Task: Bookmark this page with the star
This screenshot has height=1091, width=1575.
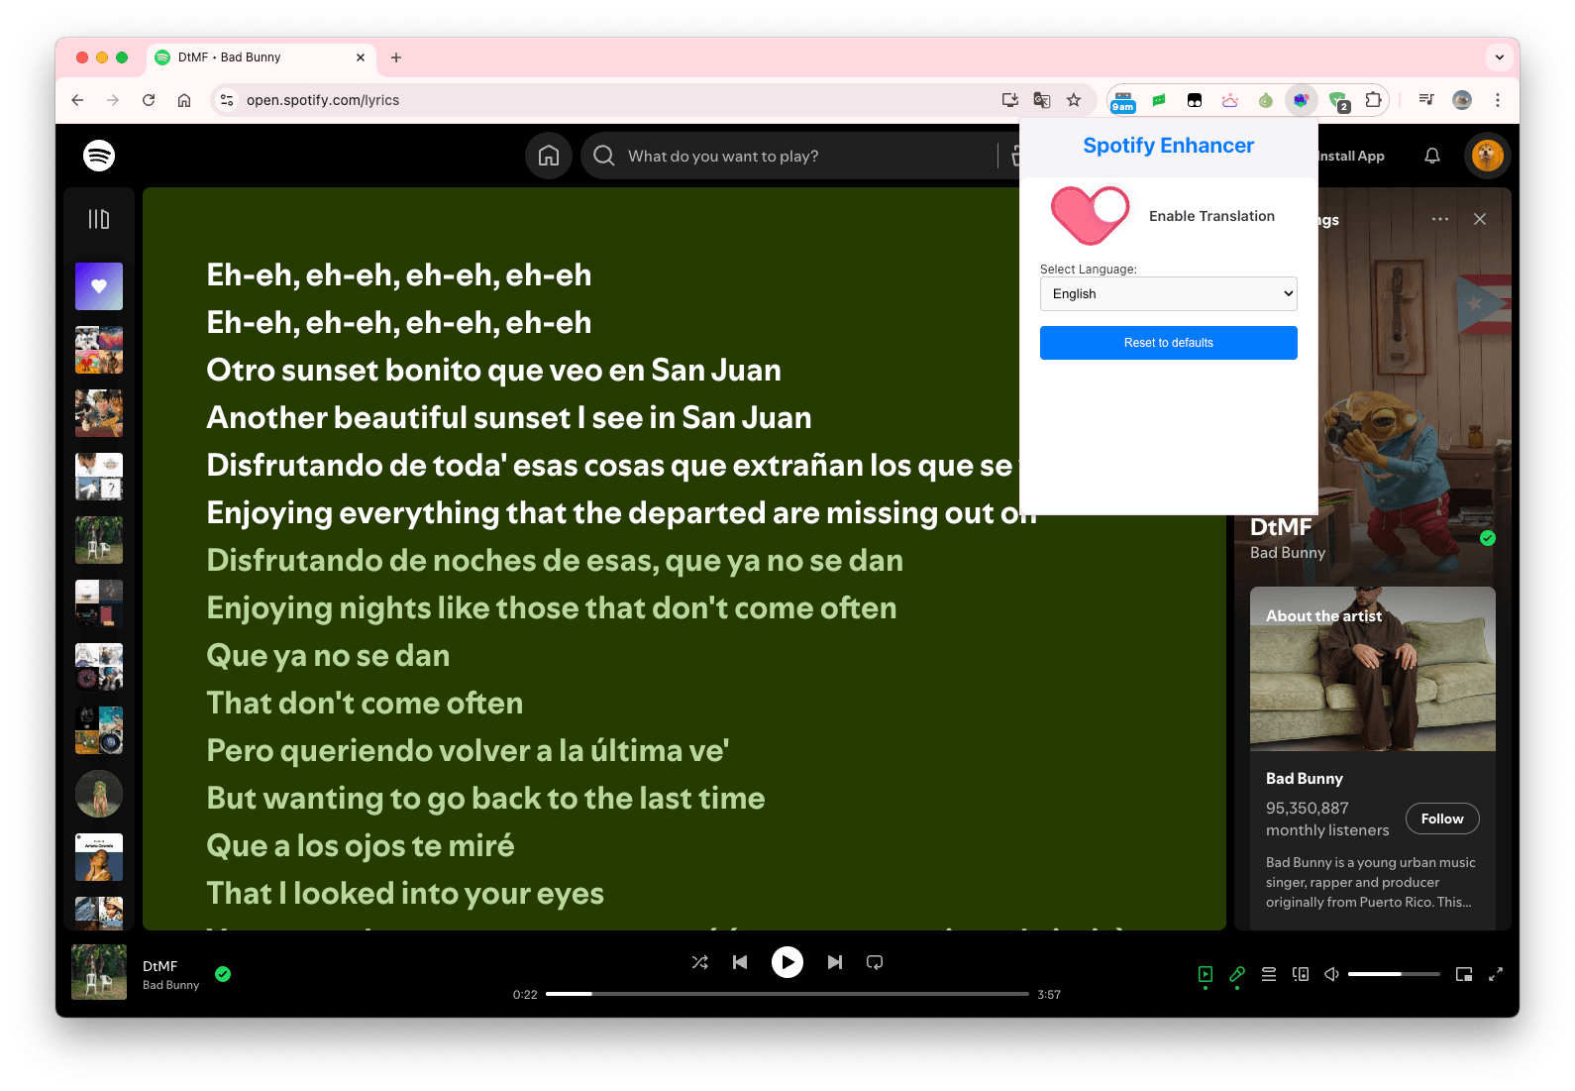Action: (1074, 100)
